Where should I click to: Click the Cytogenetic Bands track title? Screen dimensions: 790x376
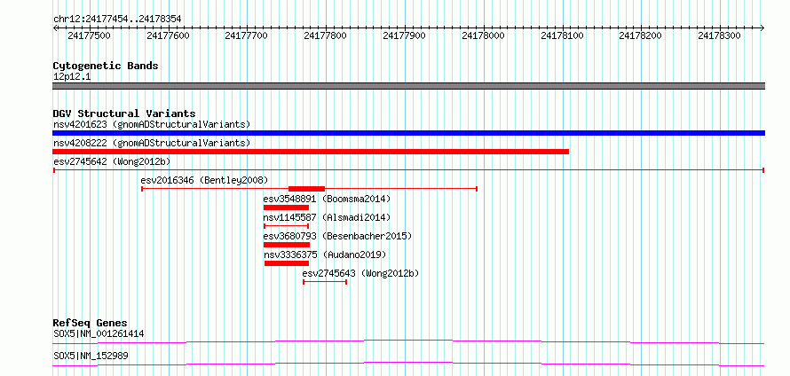(106, 66)
